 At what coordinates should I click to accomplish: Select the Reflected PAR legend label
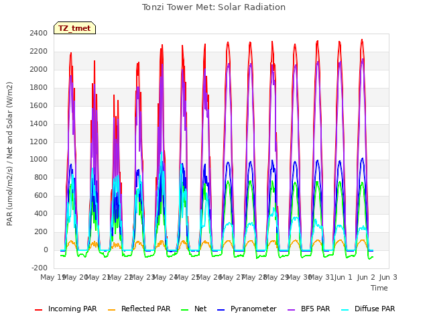click(146, 309)
